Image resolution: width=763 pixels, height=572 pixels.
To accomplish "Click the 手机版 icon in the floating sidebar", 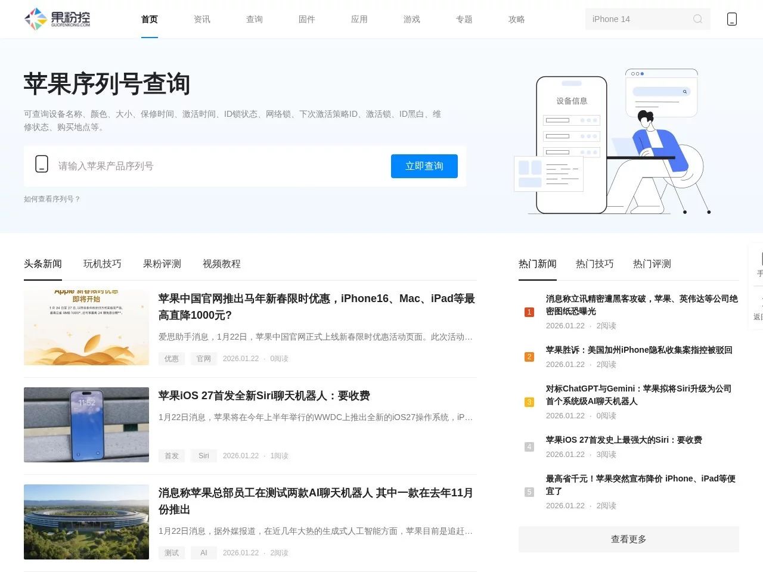I will 760,262.
